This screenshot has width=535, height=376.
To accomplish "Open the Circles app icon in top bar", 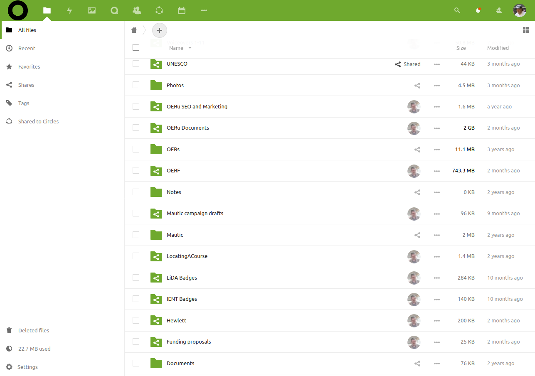I will [x=159, y=10].
